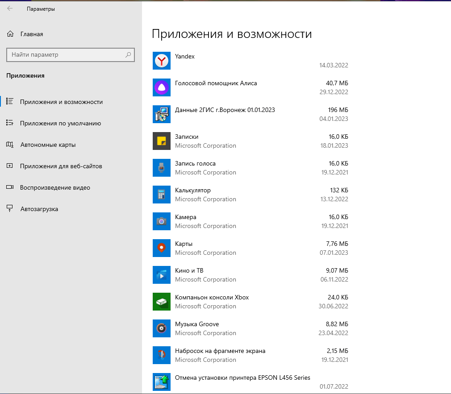
Task: Click the 13.12.2022 date of Калькулятор
Action: coord(334,199)
